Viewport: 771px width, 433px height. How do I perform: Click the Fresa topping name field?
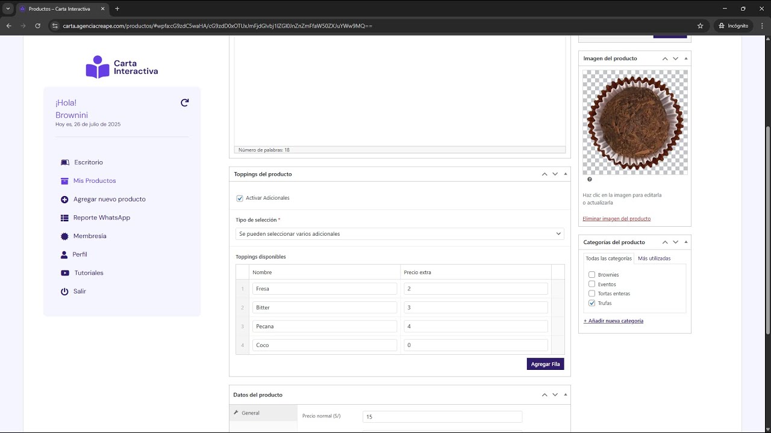[325, 289]
